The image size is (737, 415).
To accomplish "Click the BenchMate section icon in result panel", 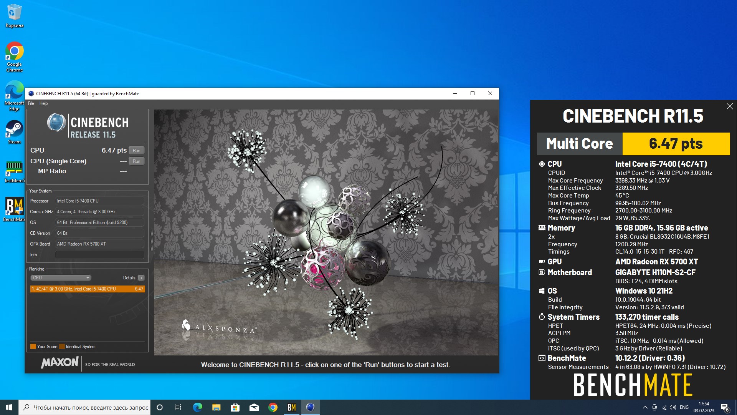I will (x=542, y=358).
